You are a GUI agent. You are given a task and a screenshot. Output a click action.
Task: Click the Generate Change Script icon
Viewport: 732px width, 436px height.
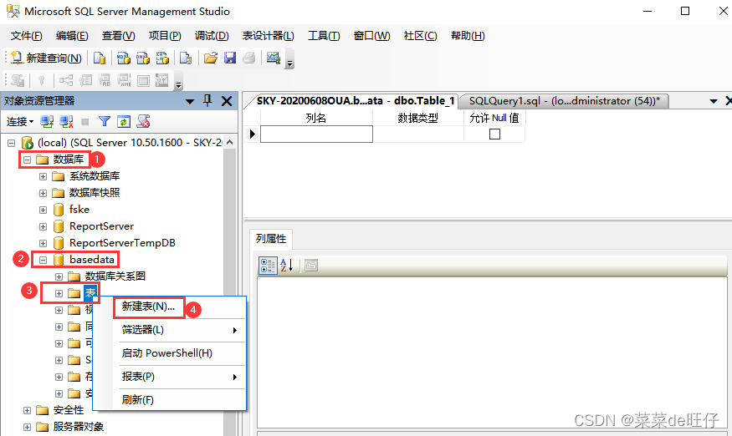point(18,81)
